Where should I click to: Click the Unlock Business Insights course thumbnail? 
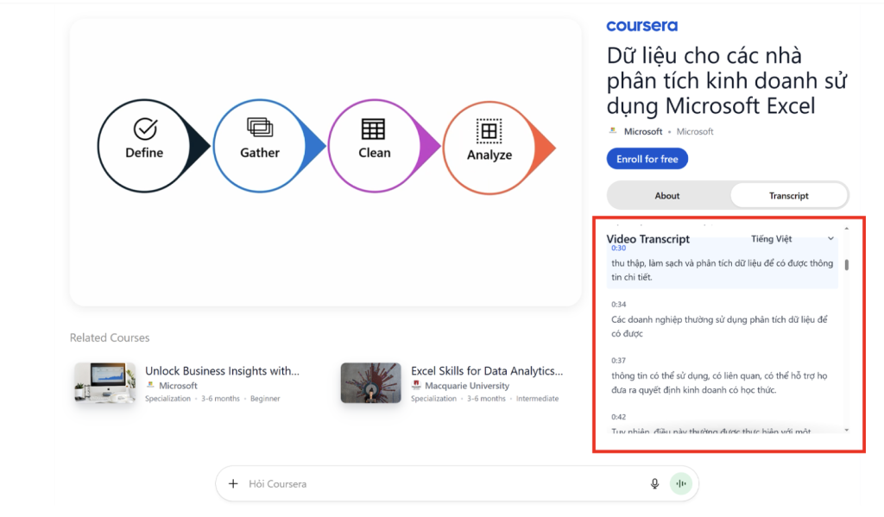click(x=104, y=382)
